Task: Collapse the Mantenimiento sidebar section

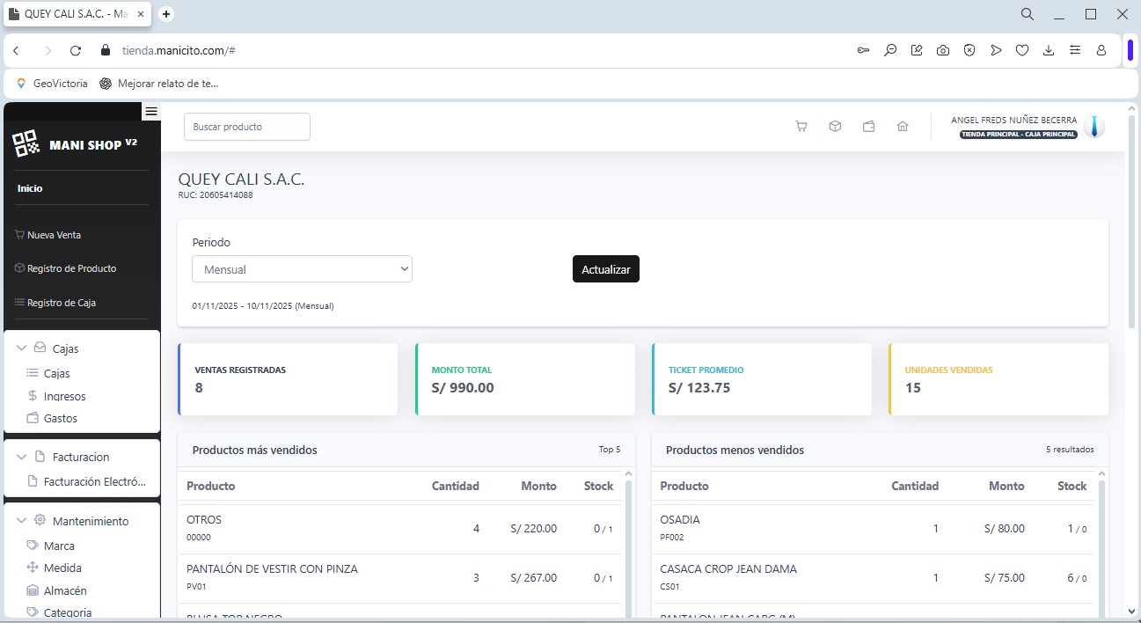Action: point(22,522)
